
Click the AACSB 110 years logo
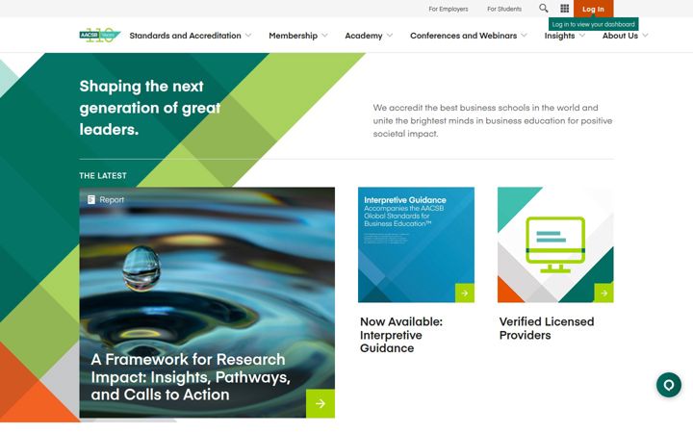point(100,36)
